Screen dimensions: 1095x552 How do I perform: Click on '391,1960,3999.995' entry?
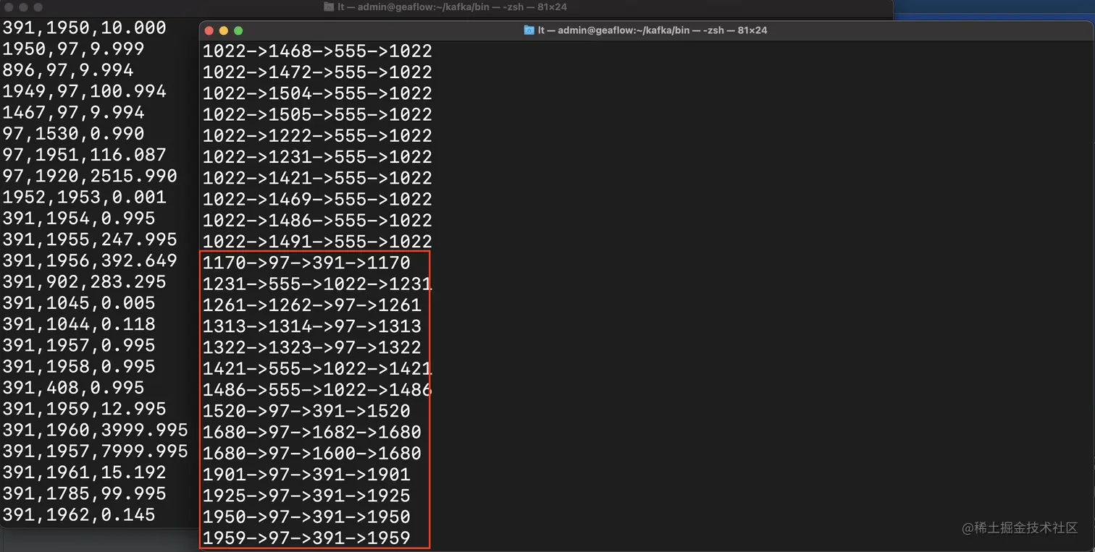coord(95,430)
